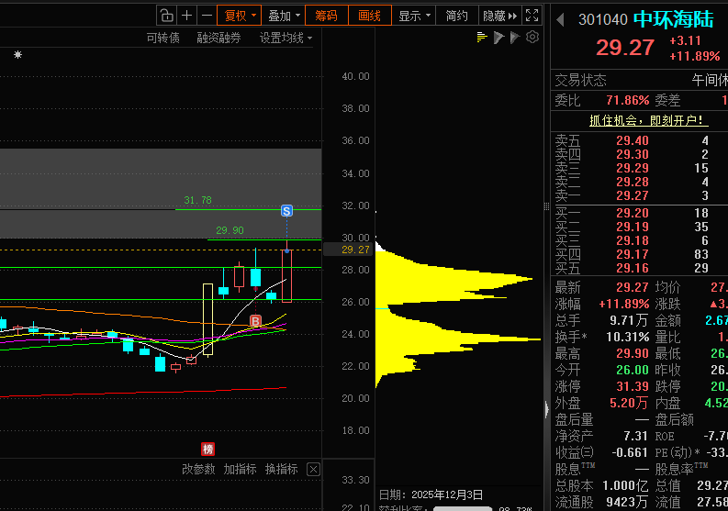Click 买一 bid price 29.20

pos(632,213)
